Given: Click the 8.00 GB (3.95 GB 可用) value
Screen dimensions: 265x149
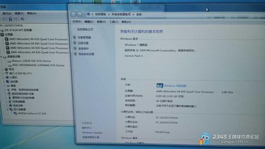Looking at the screenshot, I should (x=170, y=96).
